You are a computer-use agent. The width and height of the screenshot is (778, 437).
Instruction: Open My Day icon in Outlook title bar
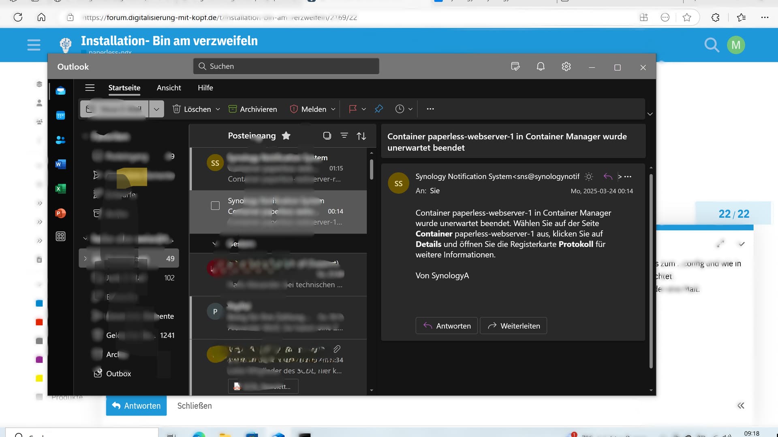tap(515, 66)
